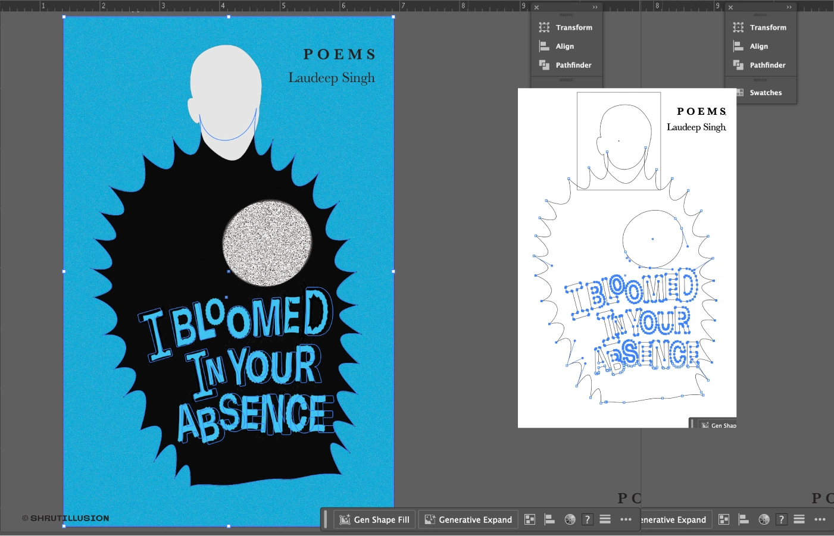Open three-line menu in the cropped task bar
Viewport: 834px width, 536px height.
coord(799,519)
